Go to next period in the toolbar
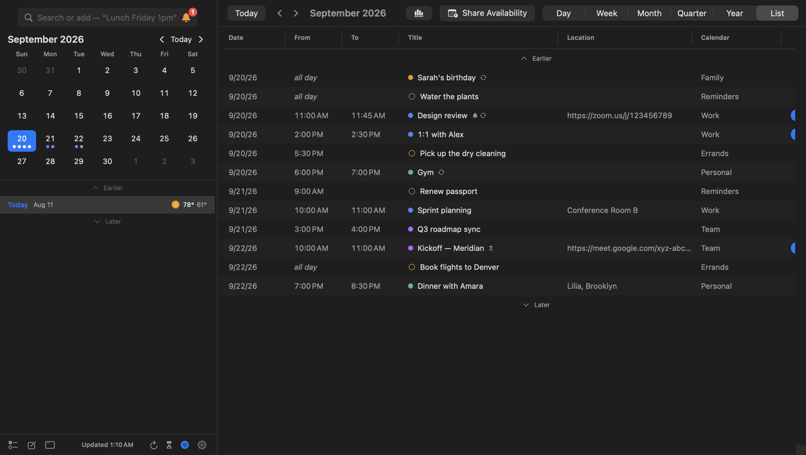806x455 pixels. pos(296,13)
